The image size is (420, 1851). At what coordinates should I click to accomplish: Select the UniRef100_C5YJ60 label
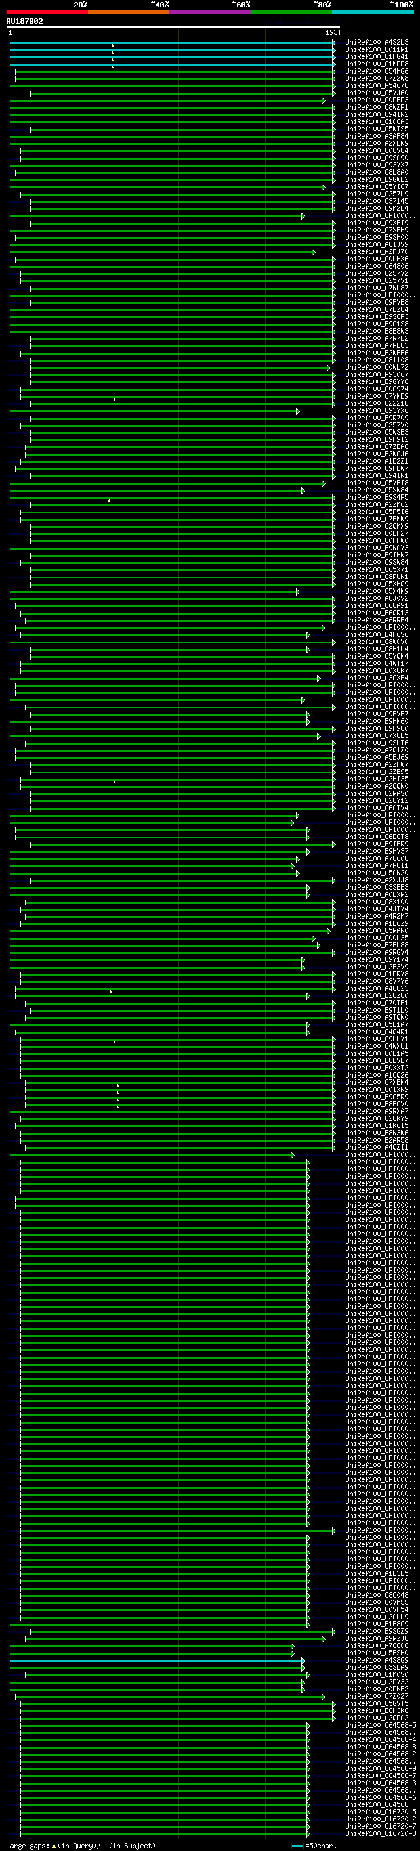pyautogui.click(x=377, y=93)
